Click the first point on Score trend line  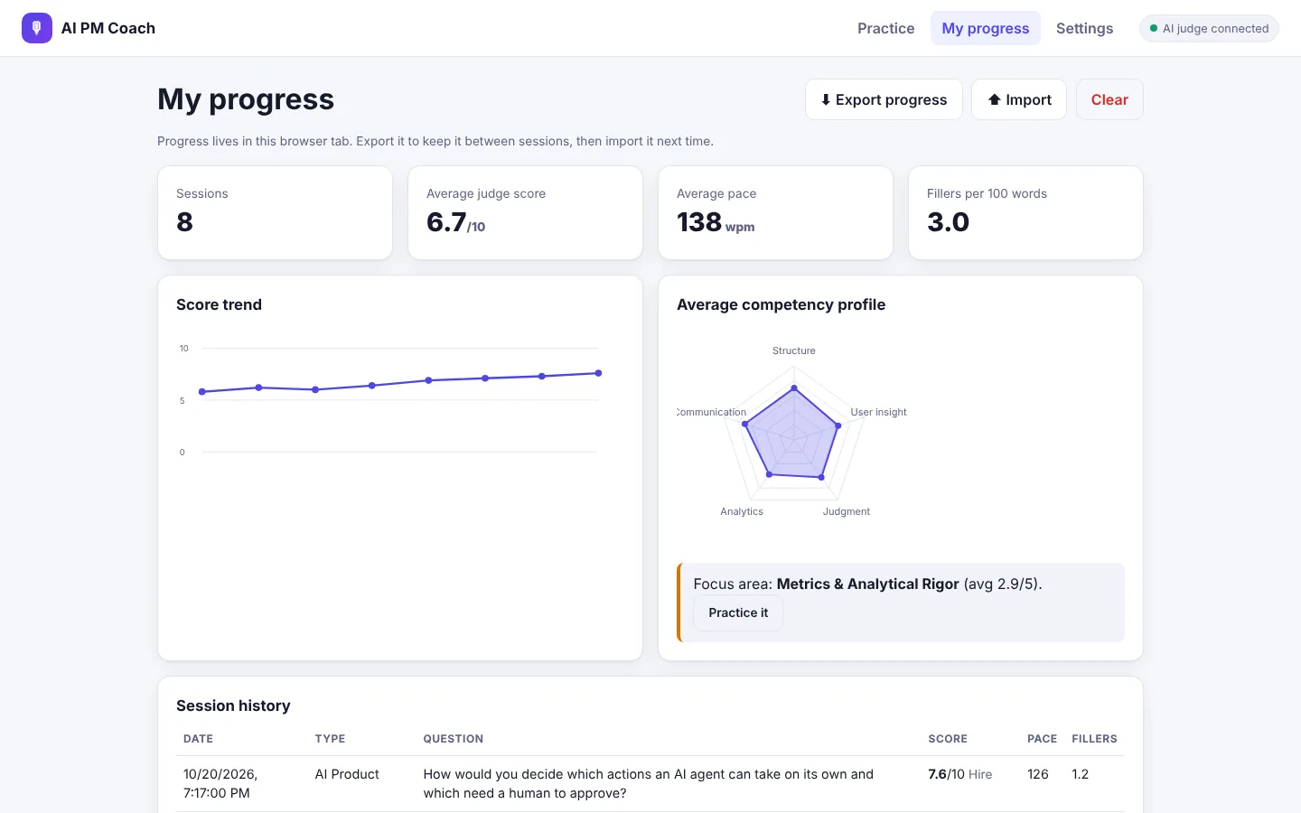202,392
